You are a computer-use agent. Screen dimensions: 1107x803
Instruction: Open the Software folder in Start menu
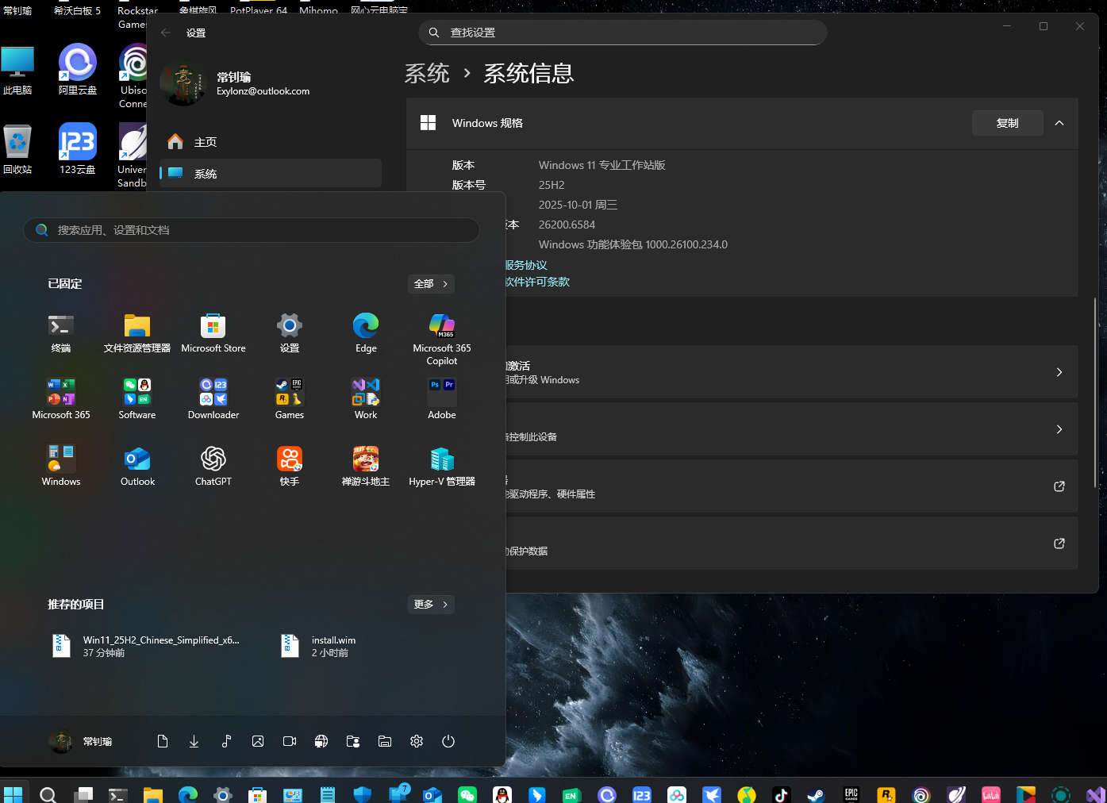[x=137, y=399]
